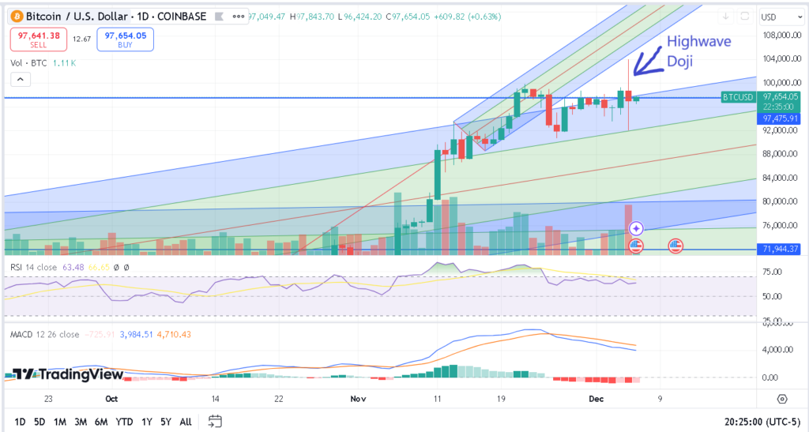Click the orange Bitcoin logo icon
This screenshot has width=809, height=432.
coord(17,17)
